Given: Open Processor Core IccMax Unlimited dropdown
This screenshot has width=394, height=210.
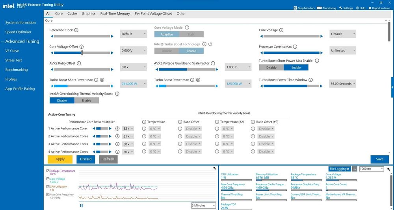Looking at the screenshot, I should [343, 50].
